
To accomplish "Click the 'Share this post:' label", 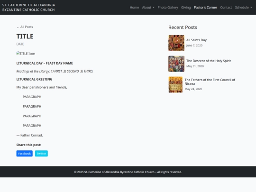I will 29,145.
